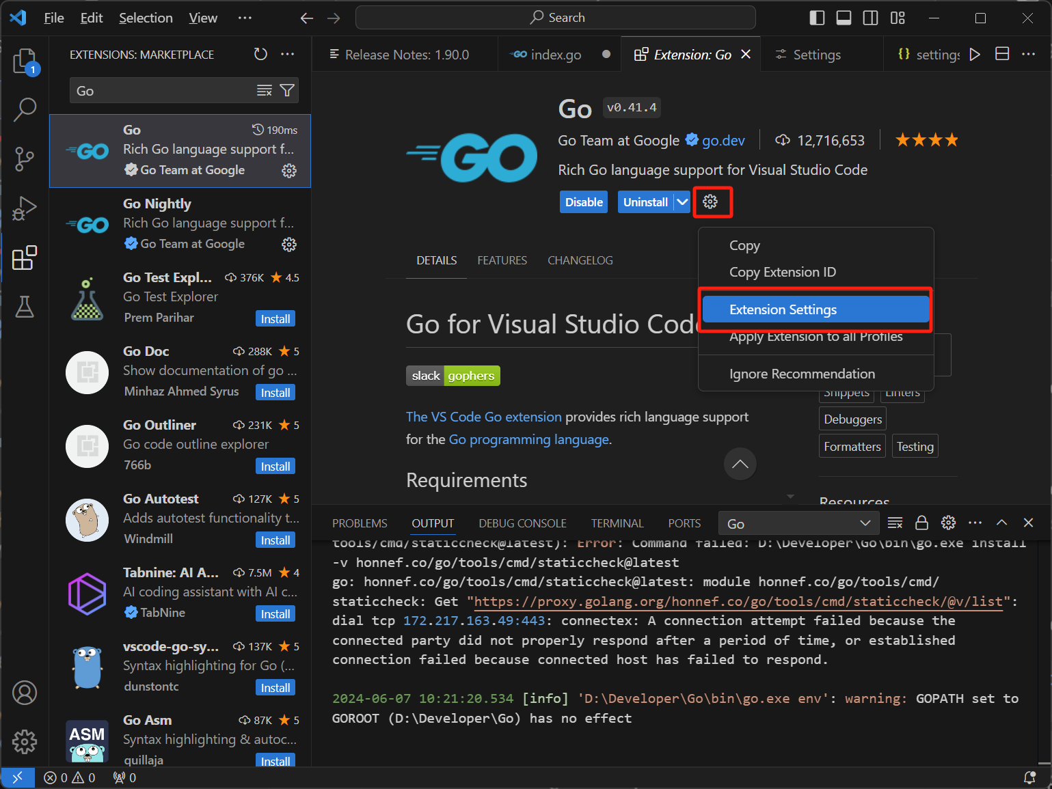Click manage gear on Go extension list item
The height and width of the screenshot is (789, 1052).
[x=289, y=171]
